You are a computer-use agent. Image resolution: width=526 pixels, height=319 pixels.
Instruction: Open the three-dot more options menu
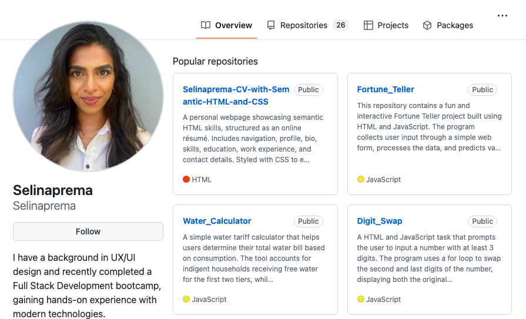click(x=502, y=16)
